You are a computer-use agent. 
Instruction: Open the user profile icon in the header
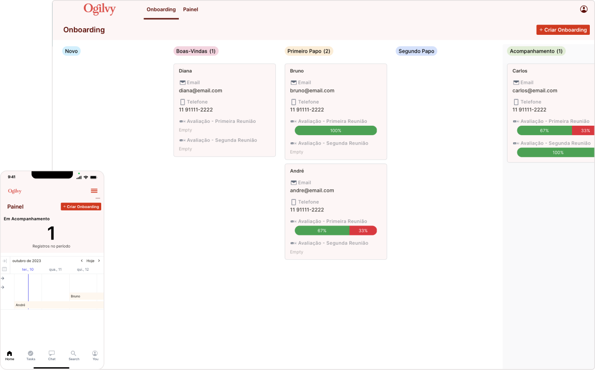point(584,9)
